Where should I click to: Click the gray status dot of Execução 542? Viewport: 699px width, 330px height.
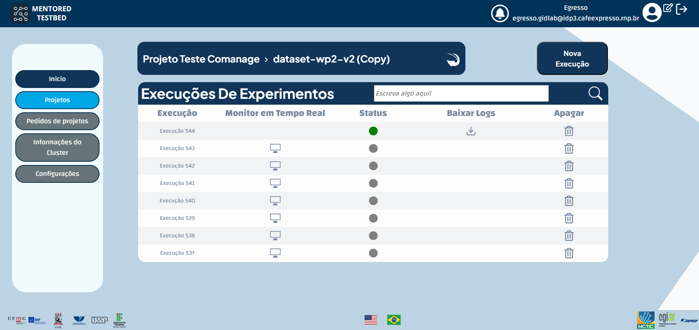coord(373,166)
